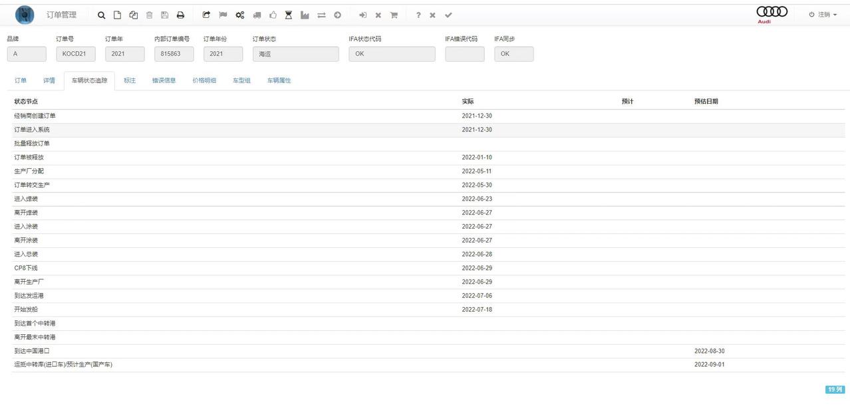Open the 标注 tab
Image resolution: width=850 pixels, height=408 pixels.
[130, 80]
